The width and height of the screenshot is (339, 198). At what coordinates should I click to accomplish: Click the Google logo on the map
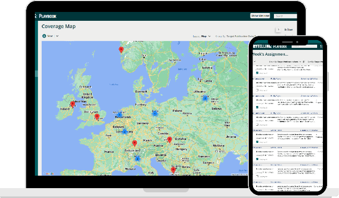click(x=48, y=173)
